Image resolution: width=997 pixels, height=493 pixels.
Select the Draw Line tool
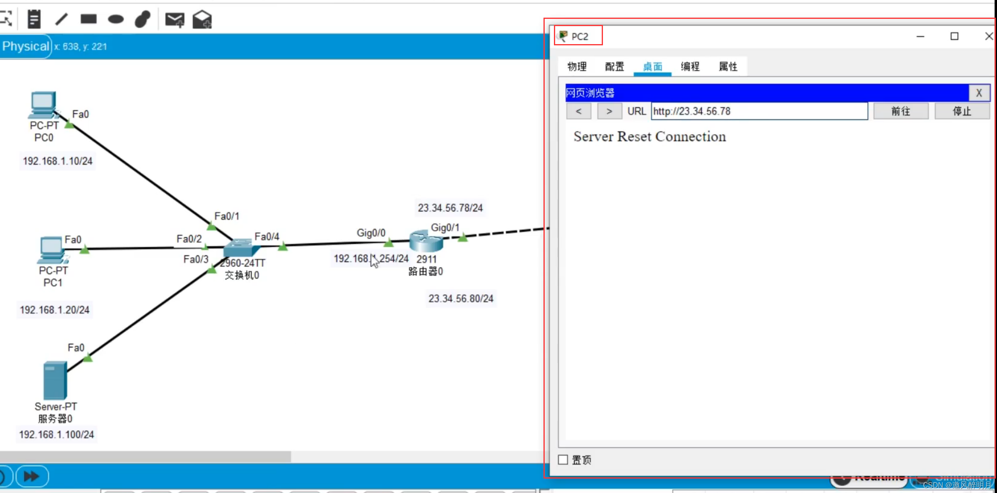point(61,19)
